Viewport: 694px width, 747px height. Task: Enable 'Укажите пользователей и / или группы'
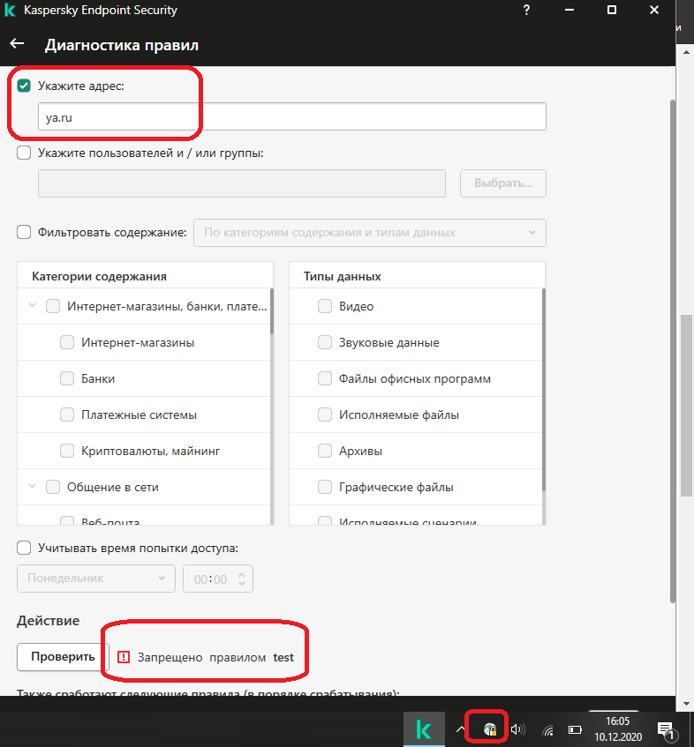24,153
